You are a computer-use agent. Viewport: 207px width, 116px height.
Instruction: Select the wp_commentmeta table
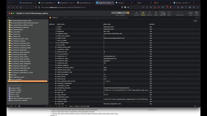17,30
